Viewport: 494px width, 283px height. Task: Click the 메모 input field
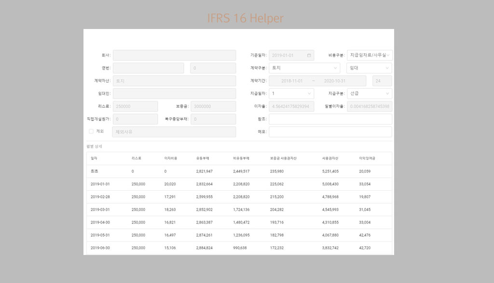[330, 132]
